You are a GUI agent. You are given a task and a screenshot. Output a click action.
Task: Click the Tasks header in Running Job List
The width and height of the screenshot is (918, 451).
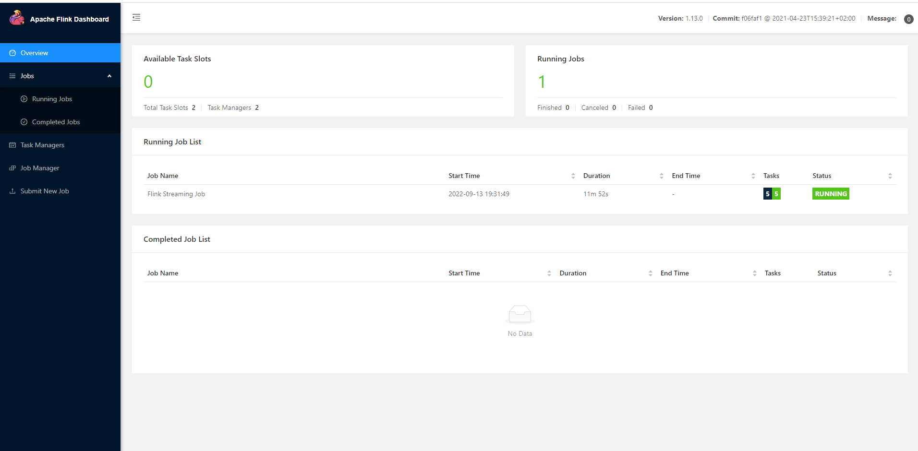pos(771,176)
